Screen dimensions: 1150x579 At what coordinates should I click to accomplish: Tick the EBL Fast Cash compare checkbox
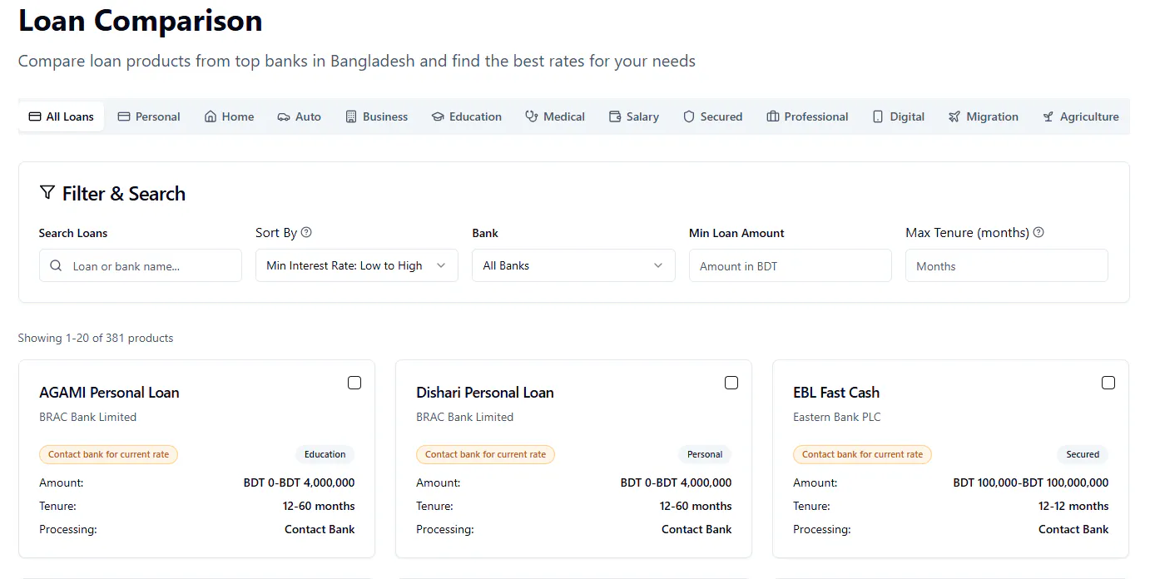pyautogui.click(x=1108, y=383)
